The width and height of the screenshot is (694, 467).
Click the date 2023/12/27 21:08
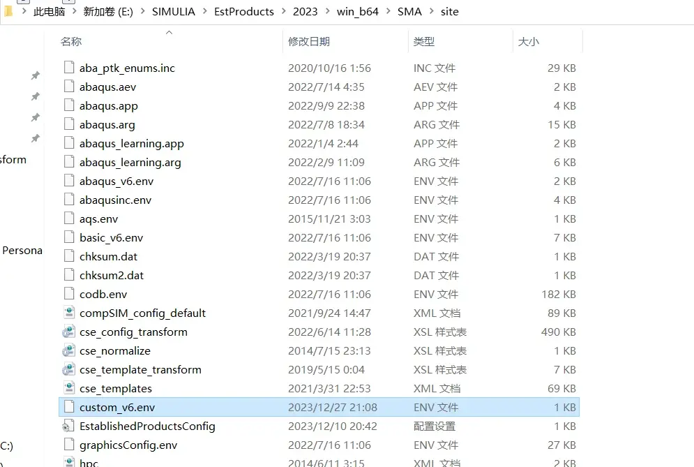[333, 407]
